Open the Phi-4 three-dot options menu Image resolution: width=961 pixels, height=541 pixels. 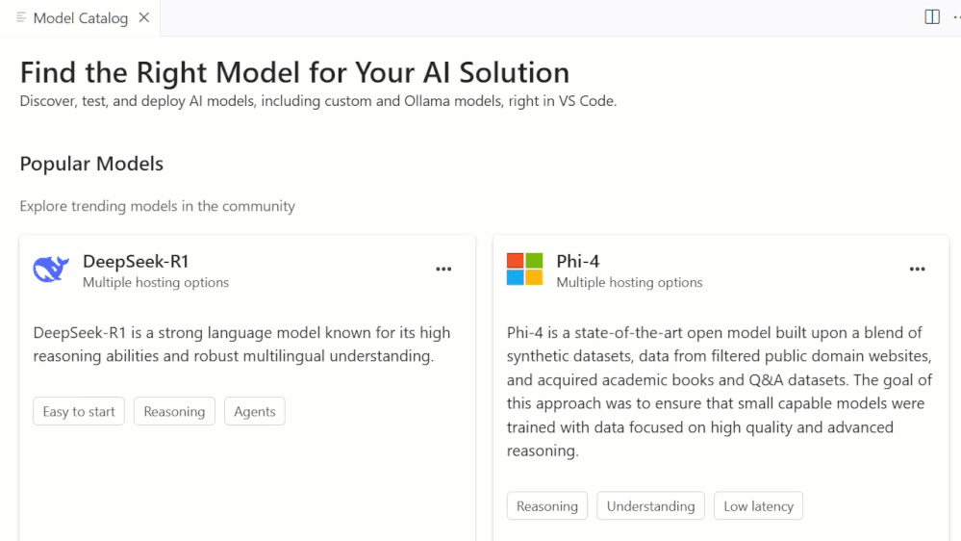(x=918, y=270)
